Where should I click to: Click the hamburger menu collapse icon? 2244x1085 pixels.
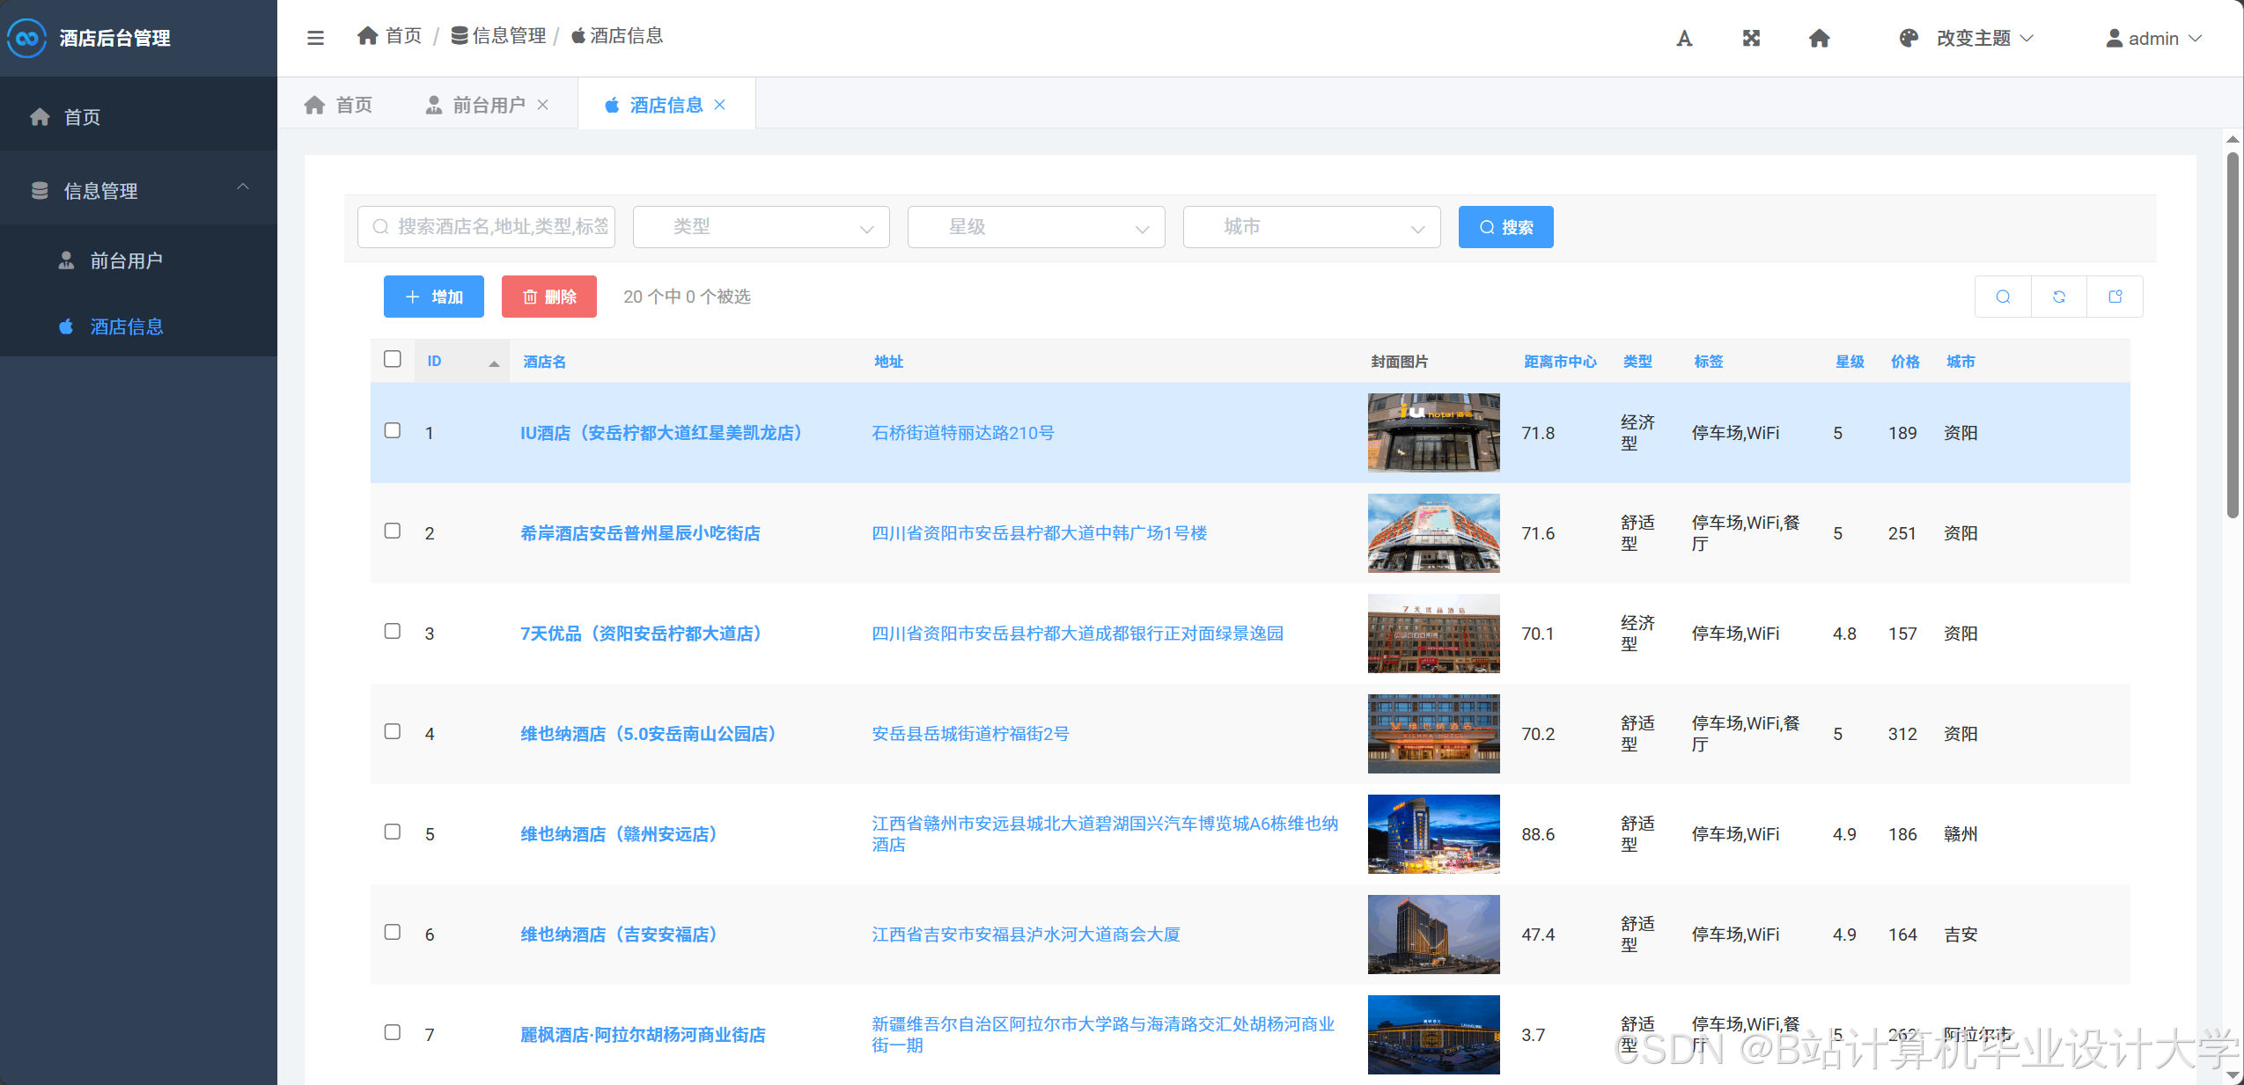coord(315,38)
